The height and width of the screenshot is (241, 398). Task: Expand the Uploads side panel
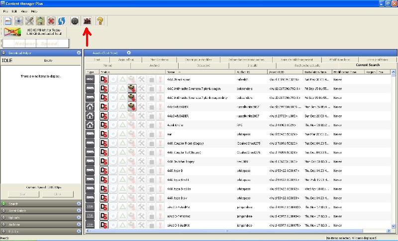click(x=79, y=218)
